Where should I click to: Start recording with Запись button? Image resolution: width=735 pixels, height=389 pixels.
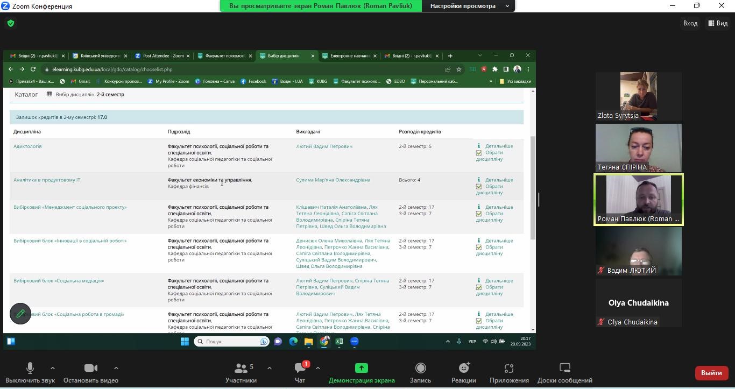pos(420,373)
